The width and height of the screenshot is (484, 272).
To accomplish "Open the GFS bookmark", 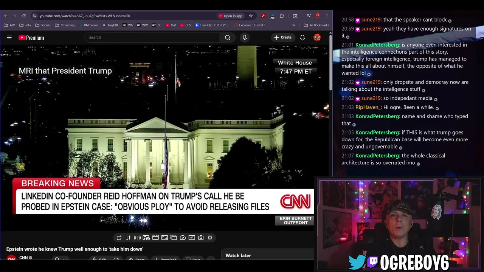I will point(185,25).
